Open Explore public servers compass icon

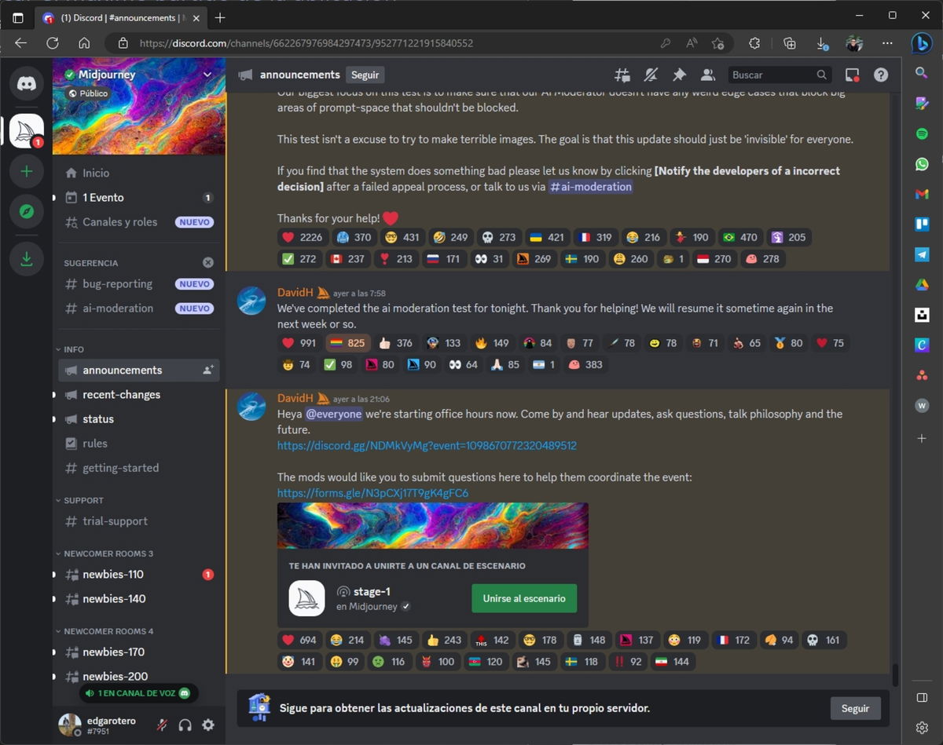tap(26, 211)
